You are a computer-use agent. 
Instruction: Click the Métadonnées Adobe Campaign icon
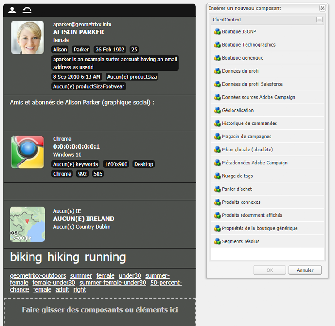coord(217,163)
